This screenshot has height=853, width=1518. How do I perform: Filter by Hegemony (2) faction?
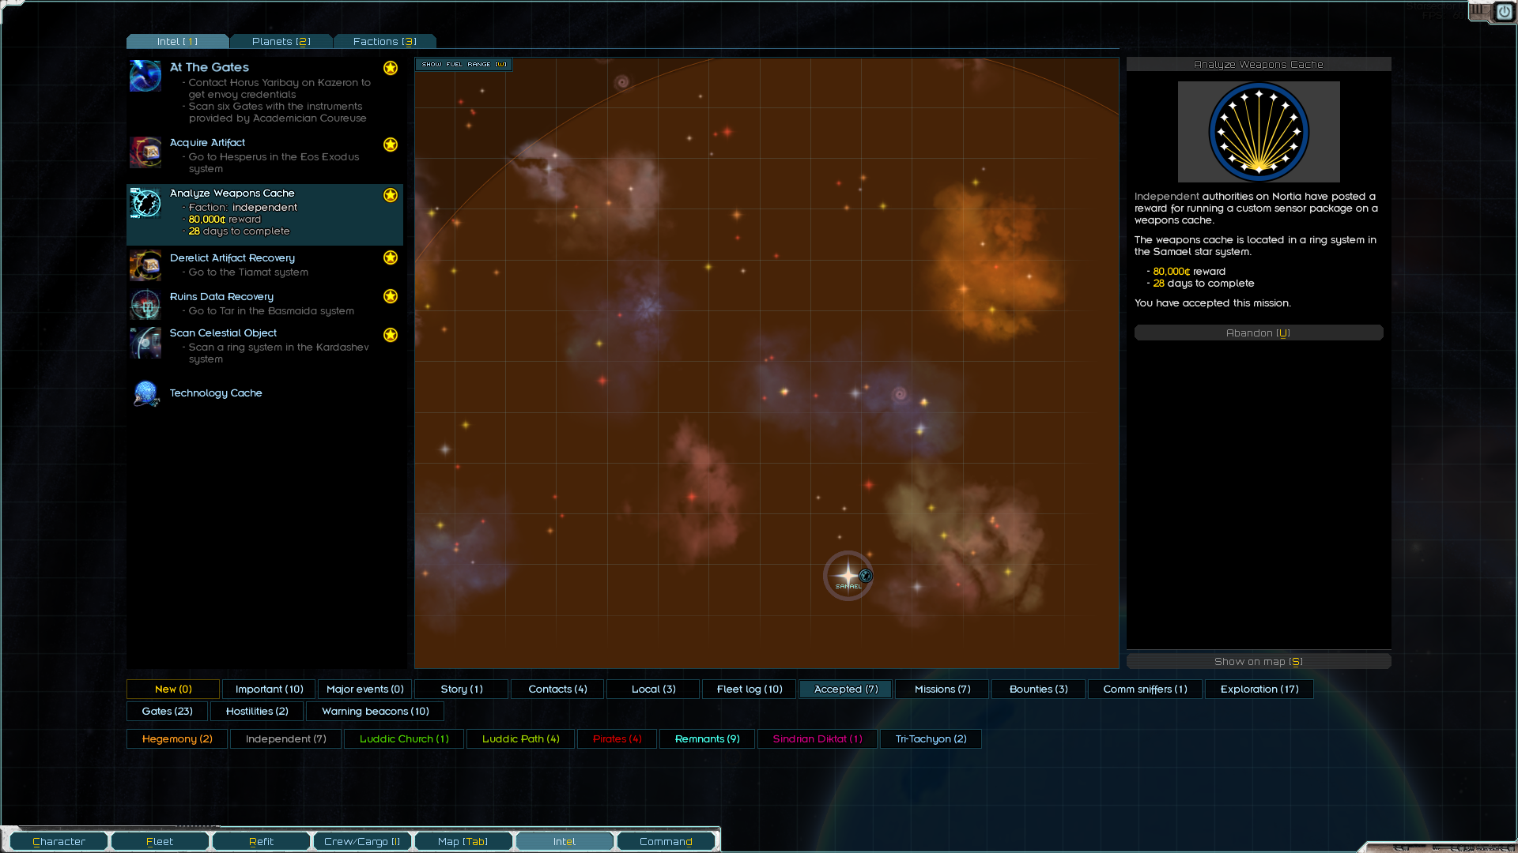point(177,738)
